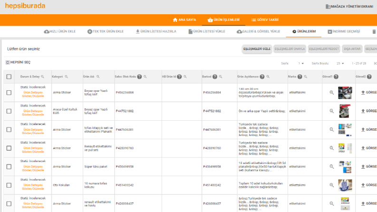Help icon for Ürün Açıklaması
This screenshot has width=377, height=212.
[x=262, y=77]
